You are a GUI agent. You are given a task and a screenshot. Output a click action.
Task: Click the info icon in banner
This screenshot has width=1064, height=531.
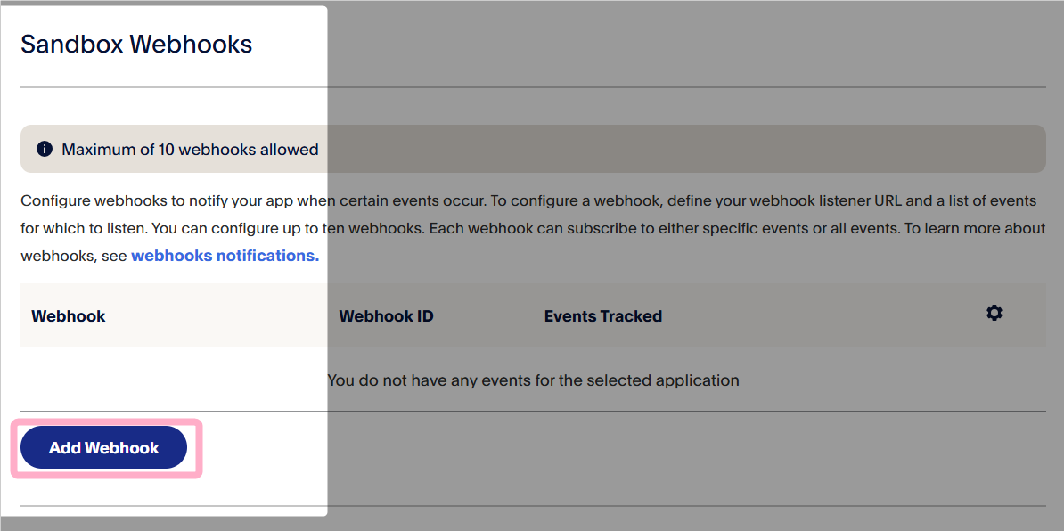[45, 149]
